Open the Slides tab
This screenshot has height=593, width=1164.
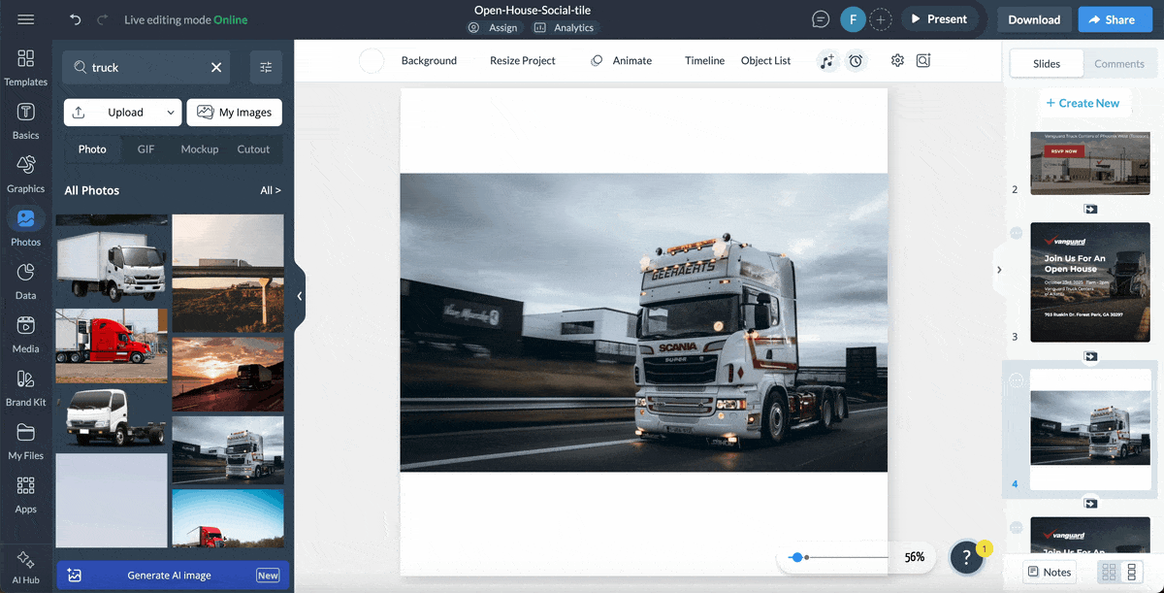pos(1047,64)
